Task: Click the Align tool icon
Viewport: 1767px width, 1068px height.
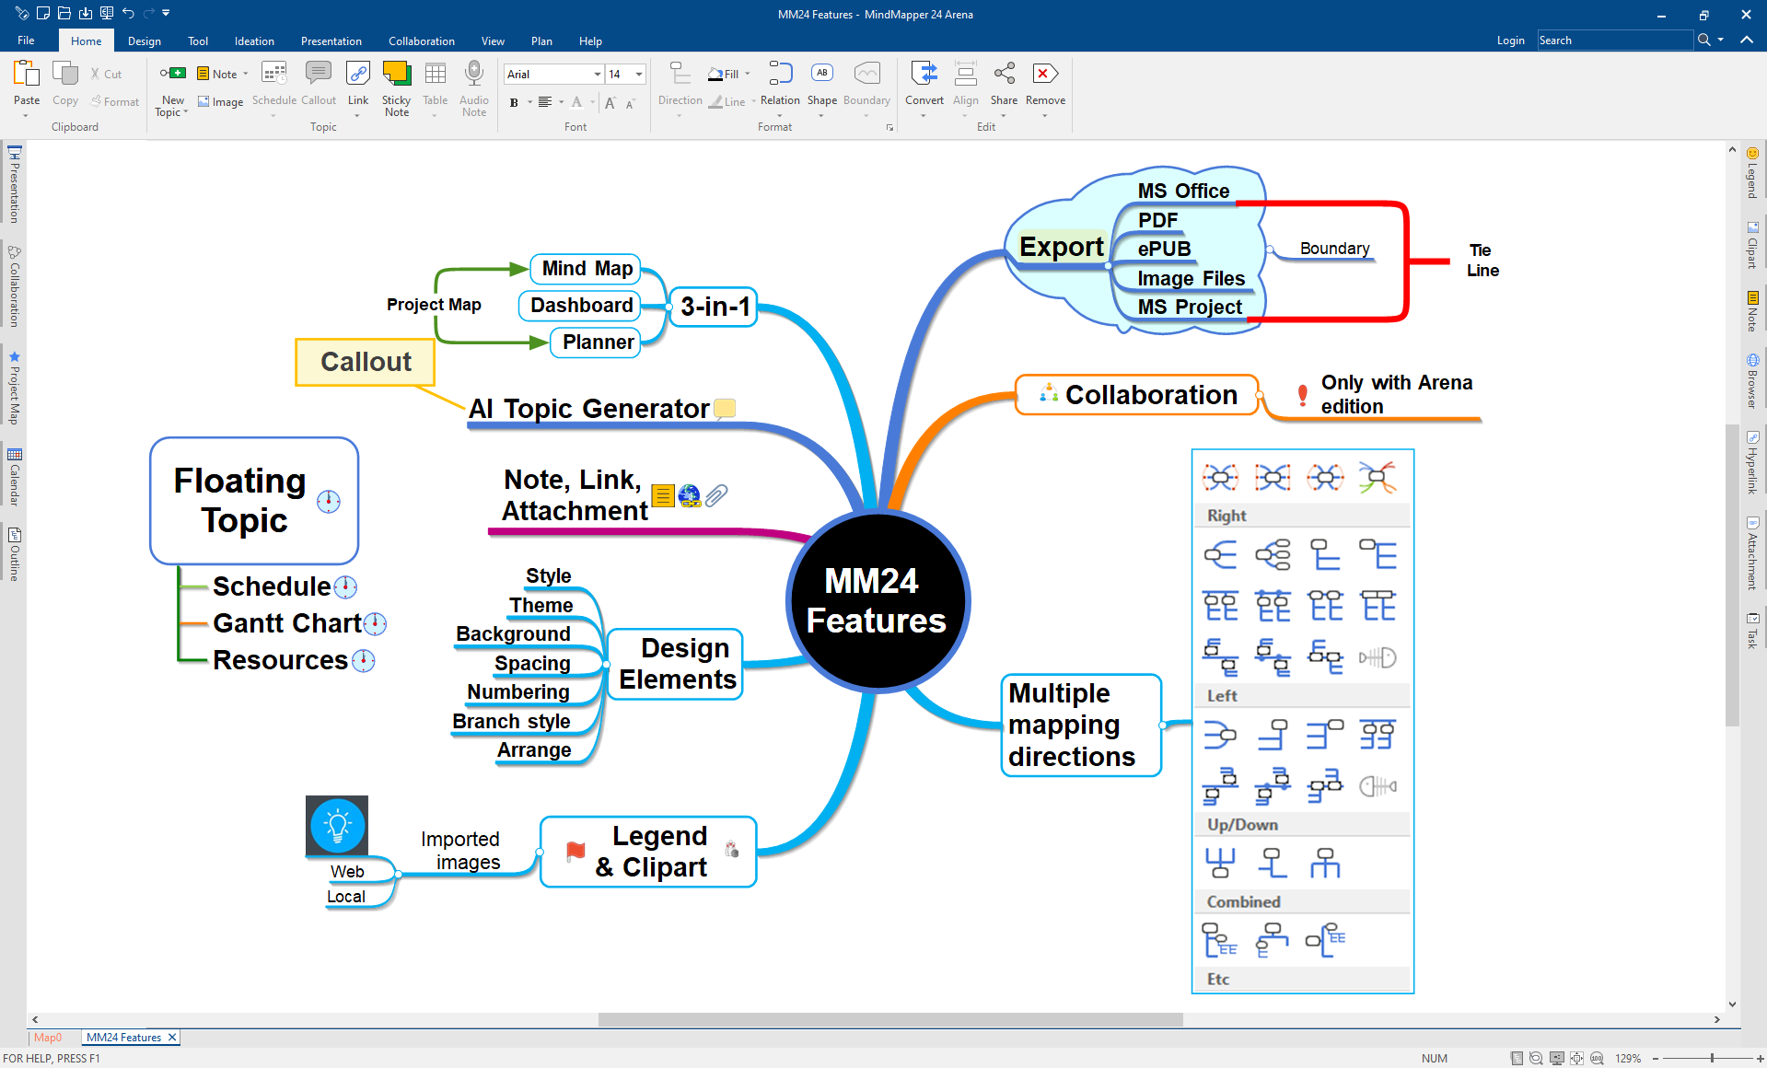Action: point(965,74)
